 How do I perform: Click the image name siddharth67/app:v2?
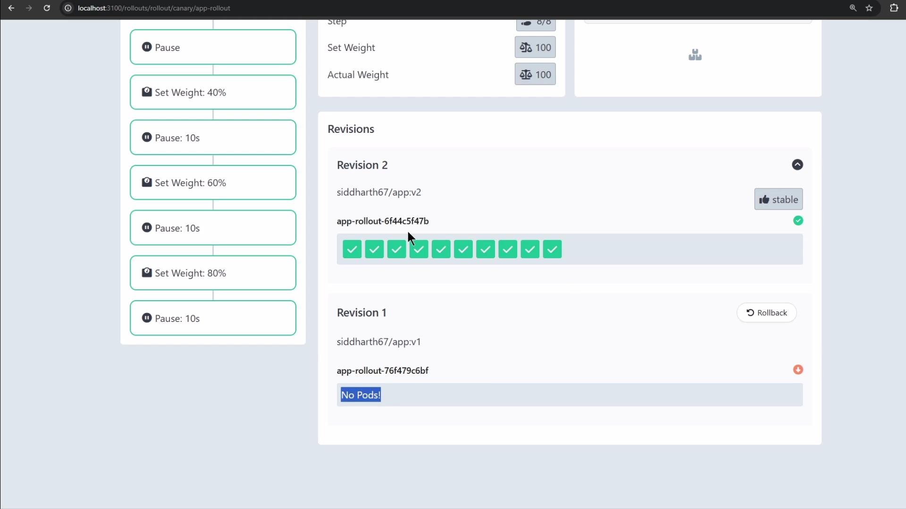(x=379, y=192)
